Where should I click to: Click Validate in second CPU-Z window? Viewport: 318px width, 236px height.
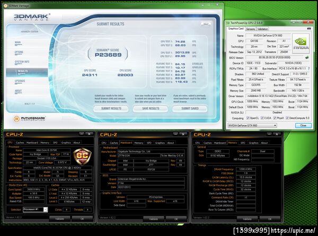pos(154,219)
